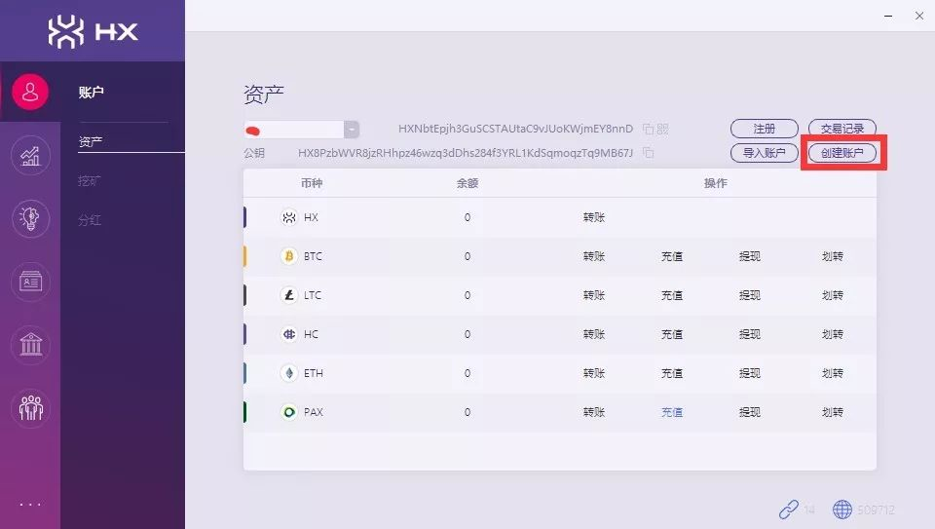Click the globe block height status icon
This screenshot has height=529, width=935.
[x=841, y=510]
